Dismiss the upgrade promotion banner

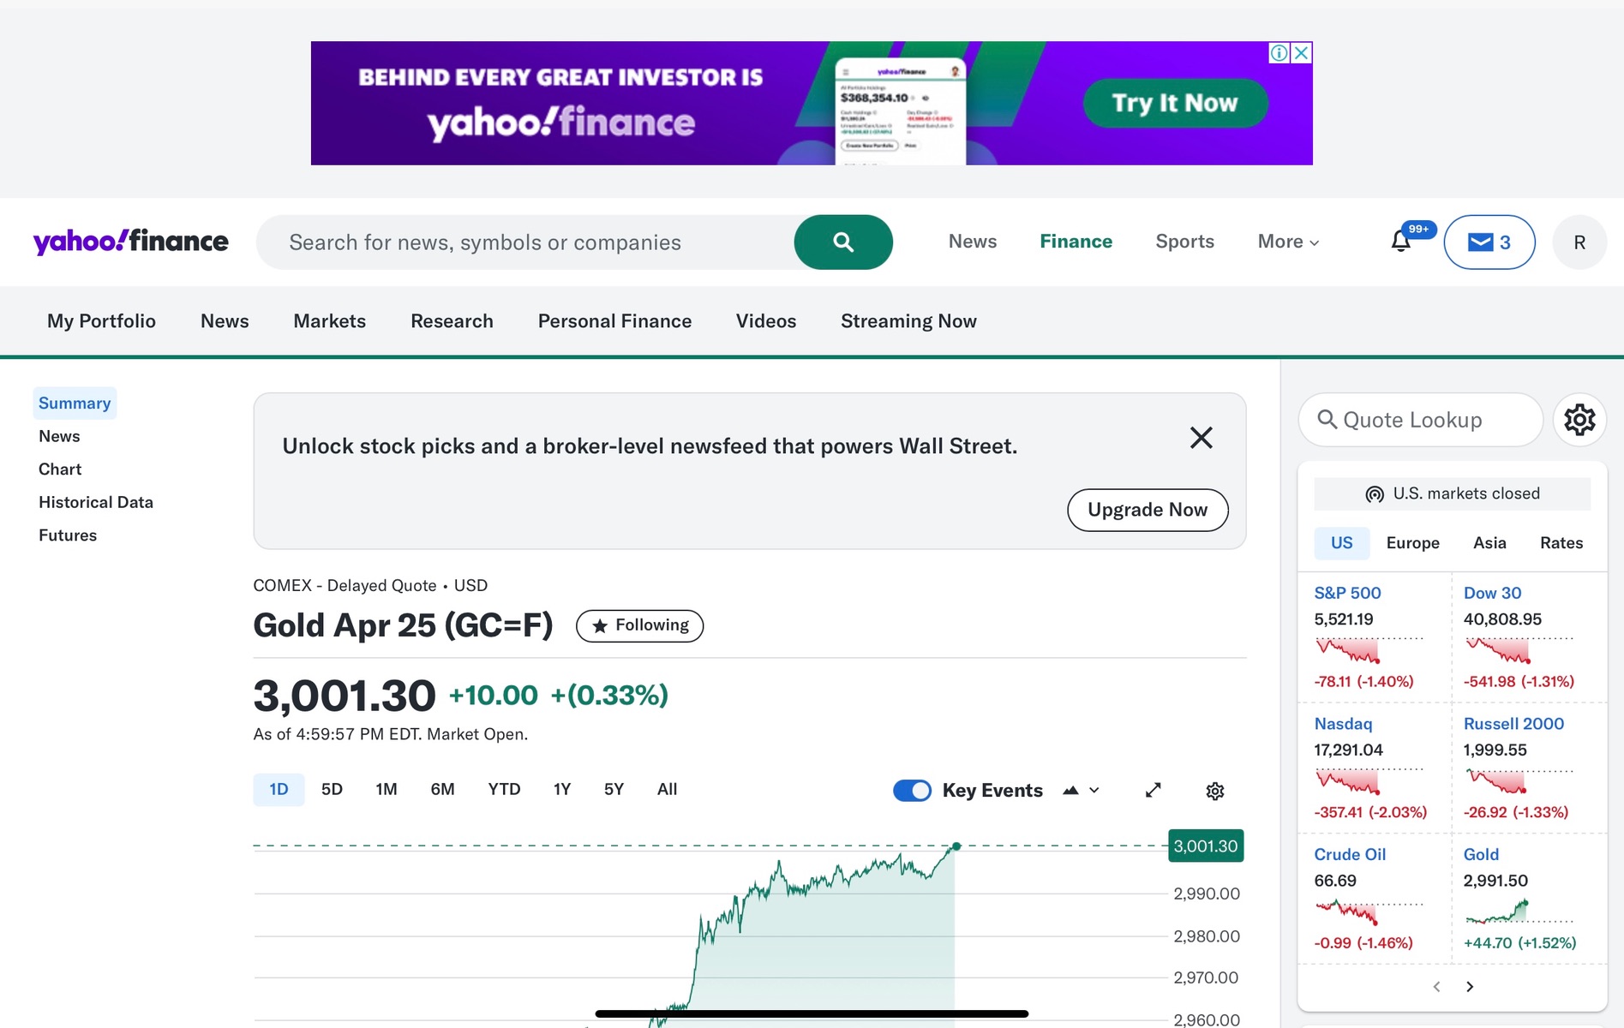(1201, 438)
